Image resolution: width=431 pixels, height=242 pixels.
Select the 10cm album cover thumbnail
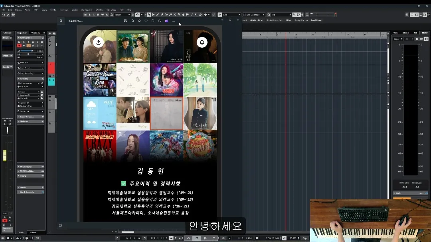tap(166, 113)
